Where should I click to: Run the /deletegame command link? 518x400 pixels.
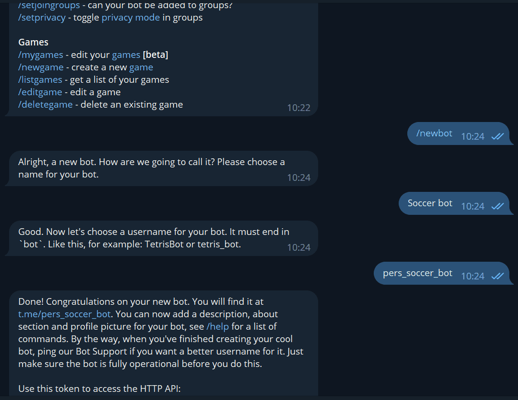click(x=46, y=105)
